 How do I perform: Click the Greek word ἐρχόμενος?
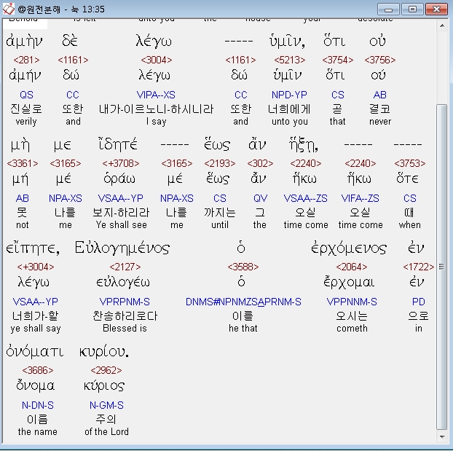348,248
